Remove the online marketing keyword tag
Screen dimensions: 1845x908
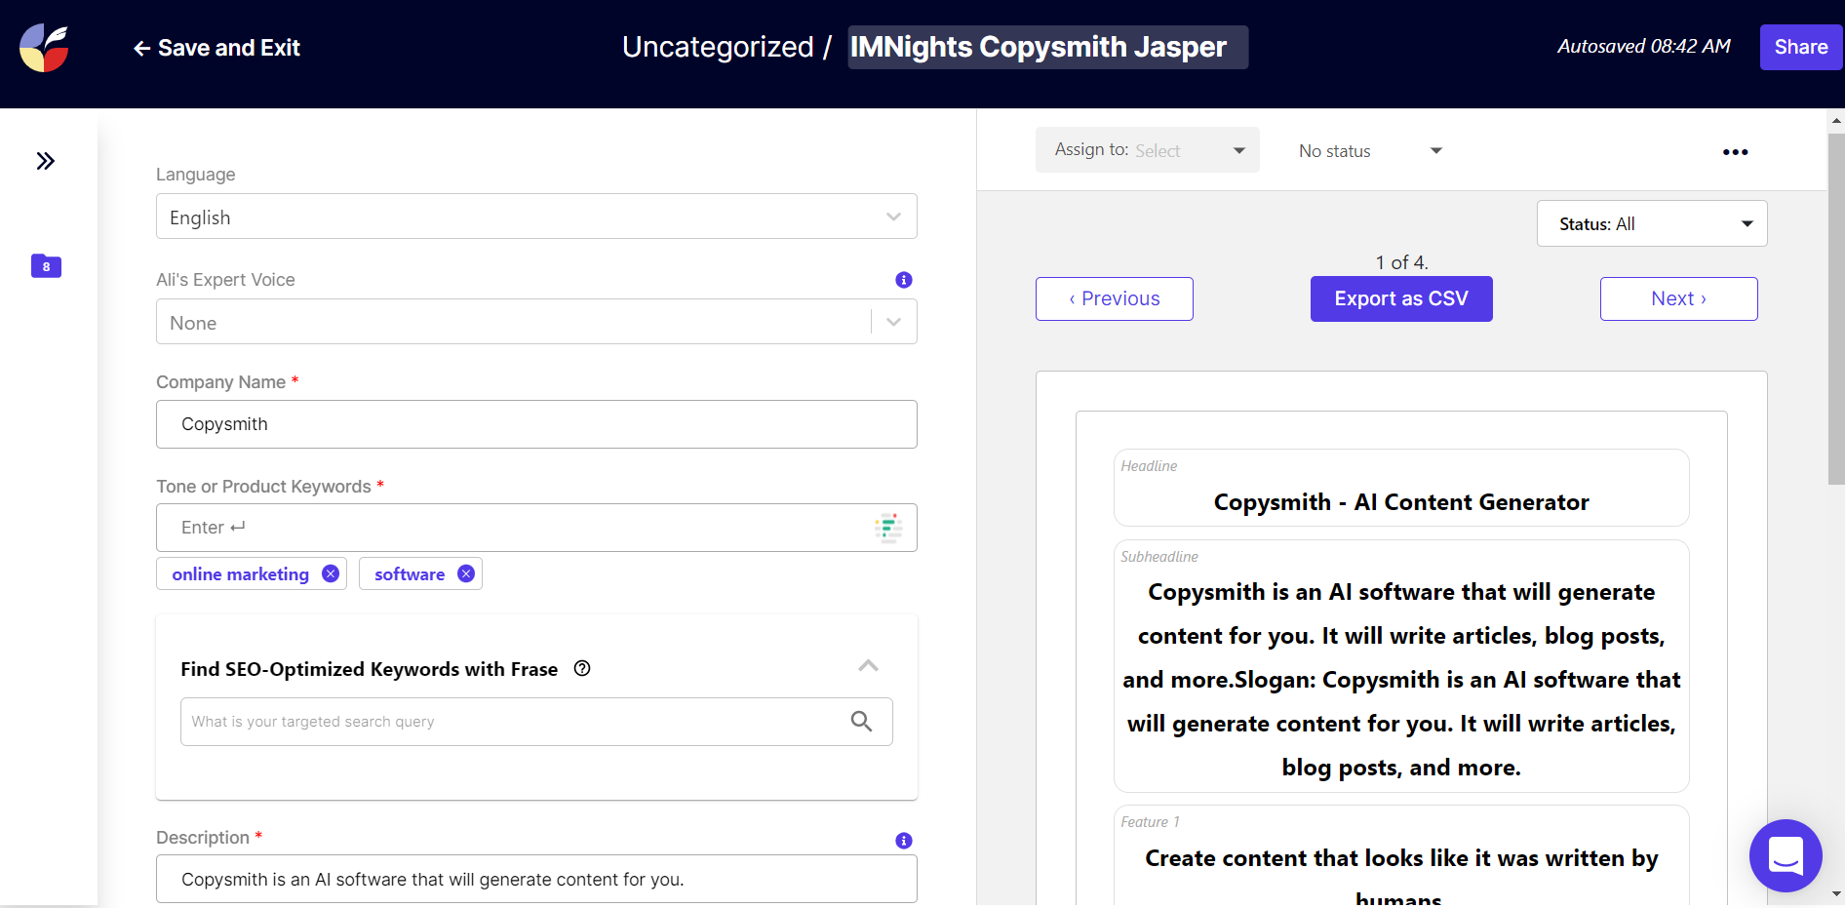pos(331,573)
